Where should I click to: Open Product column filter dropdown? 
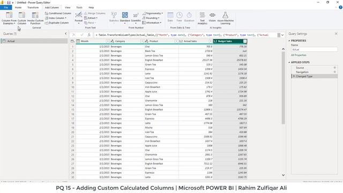176,41
